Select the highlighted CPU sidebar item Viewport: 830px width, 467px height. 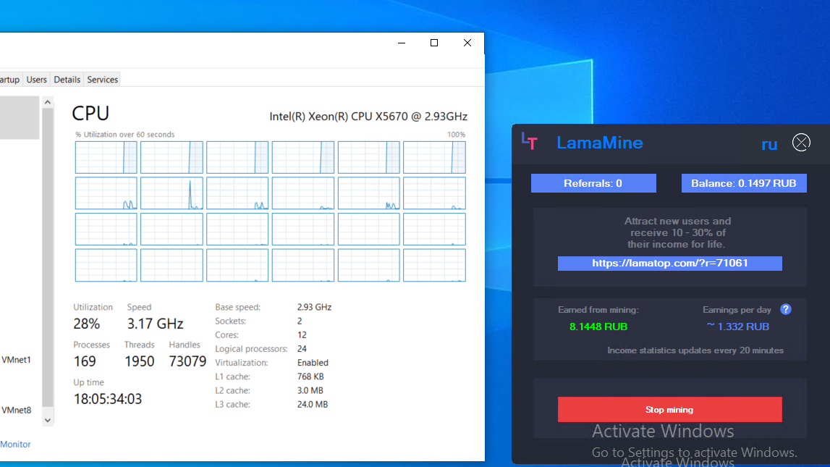point(20,117)
